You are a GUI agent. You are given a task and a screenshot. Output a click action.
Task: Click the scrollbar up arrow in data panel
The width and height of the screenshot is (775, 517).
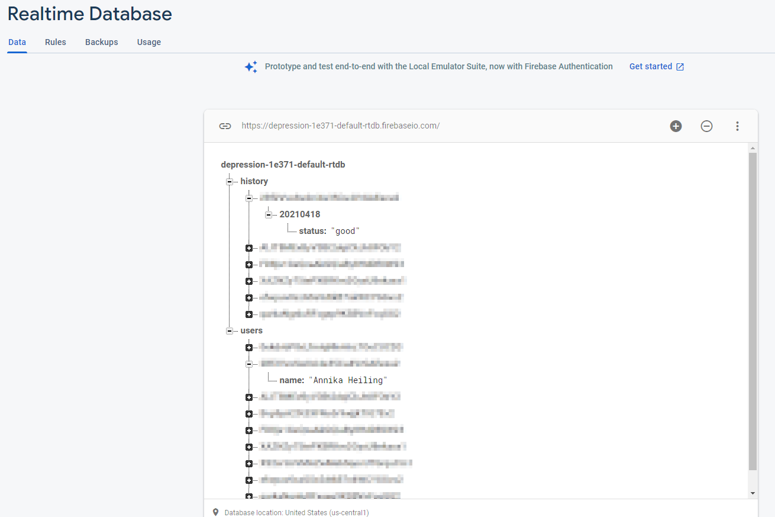753,148
